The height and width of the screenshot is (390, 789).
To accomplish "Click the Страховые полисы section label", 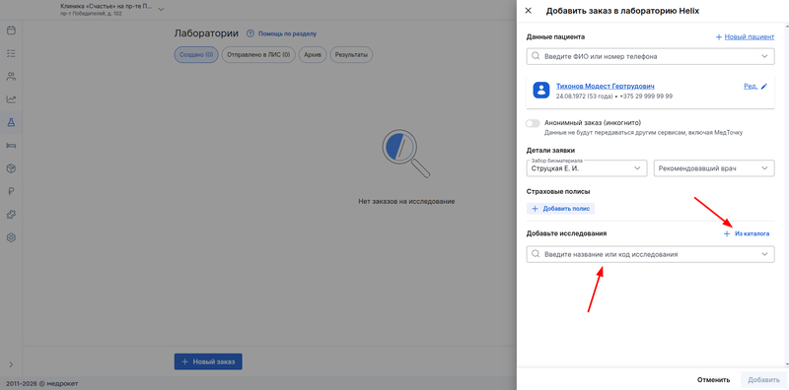I will pyautogui.click(x=558, y=191).
